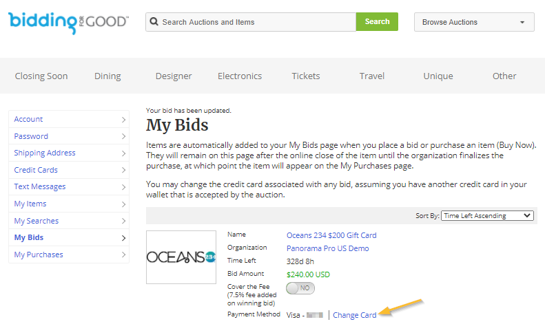Click the BiddingForGood logo
This screenshot has width=545, height=335.
[x=68, y=23]
